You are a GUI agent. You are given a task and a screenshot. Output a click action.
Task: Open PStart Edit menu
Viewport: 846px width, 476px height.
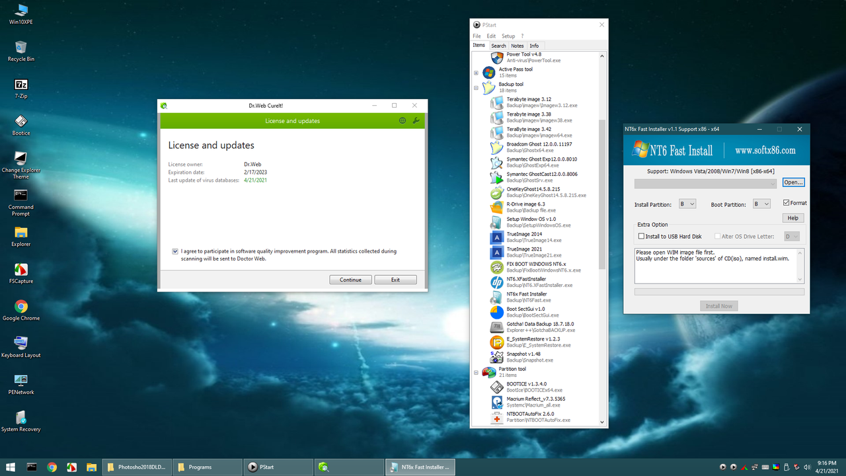pyautogui.click(x=491, y=36)
